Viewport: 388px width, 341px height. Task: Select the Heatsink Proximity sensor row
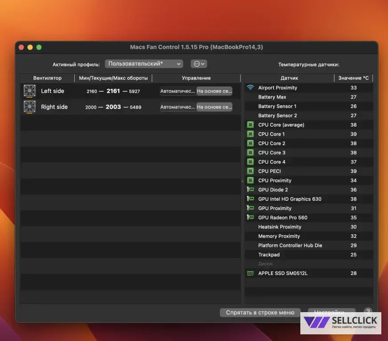click(x=308, y=227)
